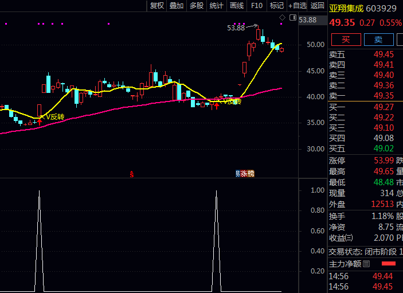Select the 卖二 price 49.36
Screen dimensions: 403x293
(x=384, y=85)
